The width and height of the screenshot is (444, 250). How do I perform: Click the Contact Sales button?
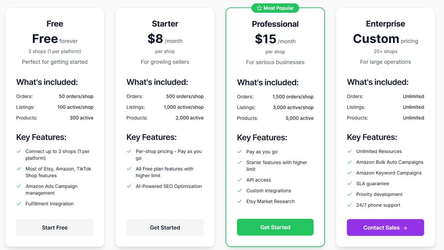385,228
